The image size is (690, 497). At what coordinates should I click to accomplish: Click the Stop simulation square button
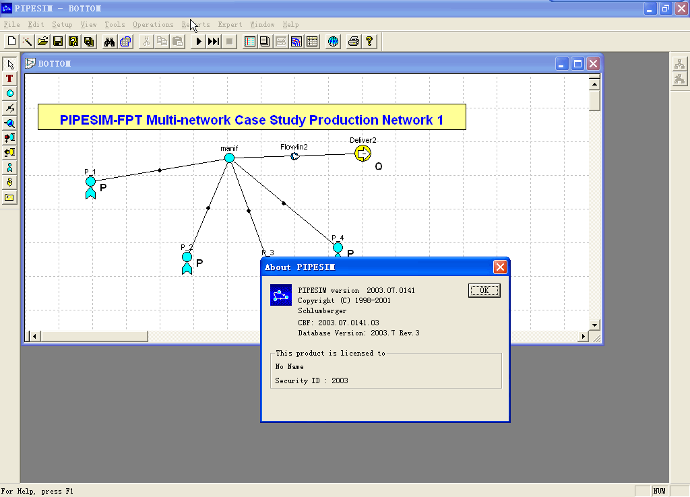(229, 42)
